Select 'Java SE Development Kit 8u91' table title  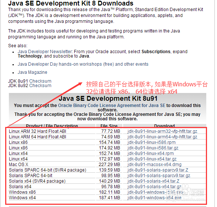click(x=108, y=99)
